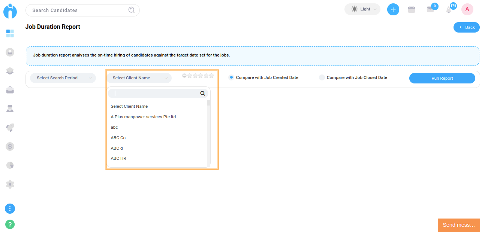Image resolution: width=485 pixels, height=232 pixels.
Task: Click the green help question mark icon
Action: (x=10, y=225)
